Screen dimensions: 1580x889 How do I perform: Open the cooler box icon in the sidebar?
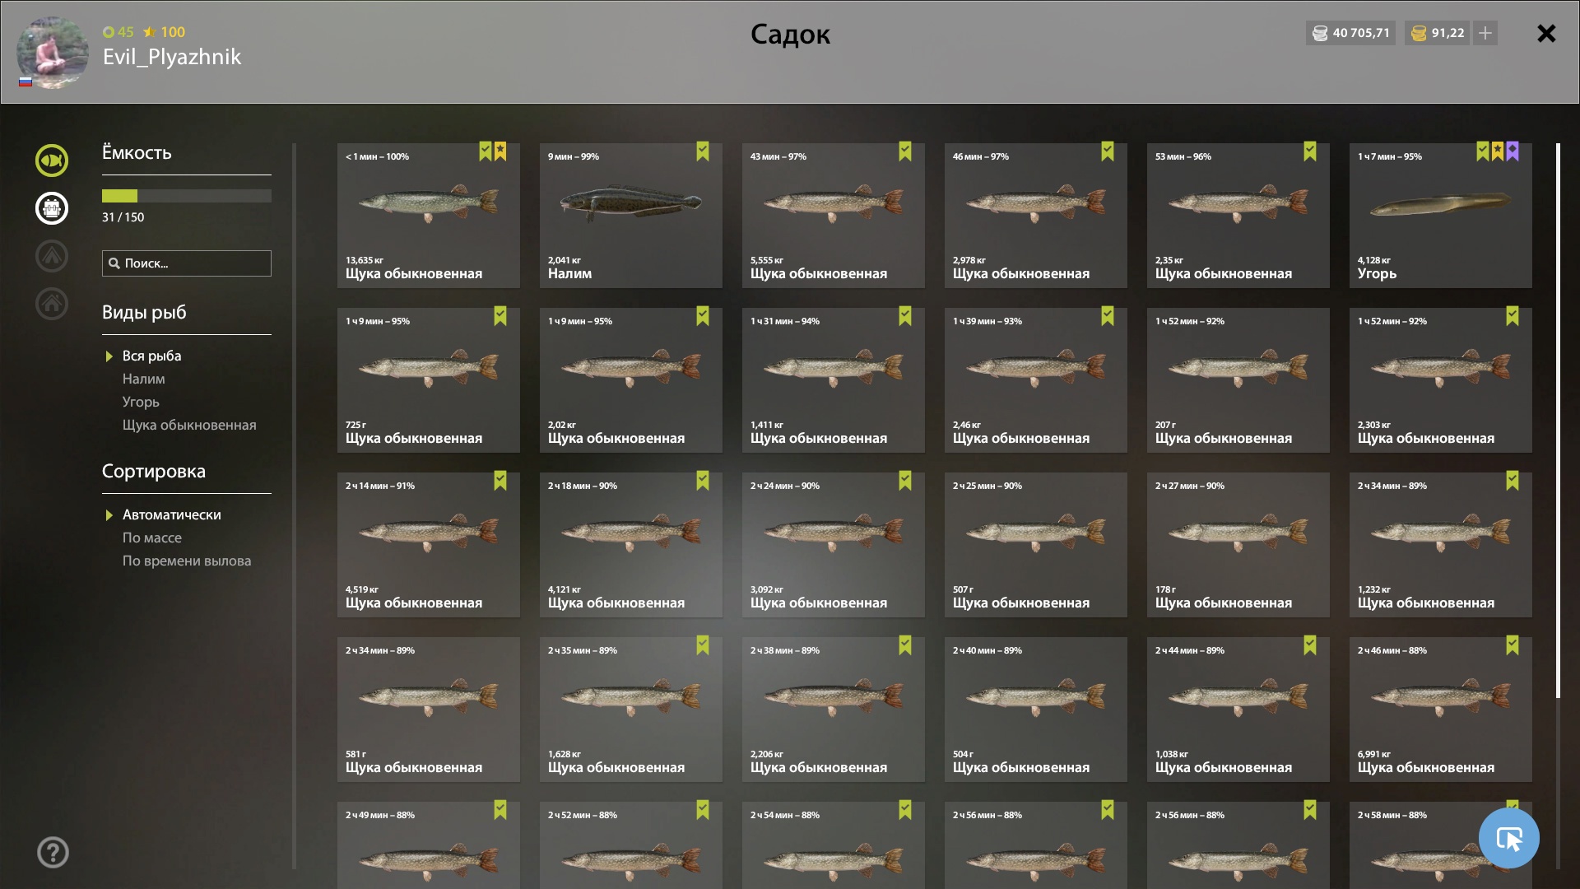[52, 208]
